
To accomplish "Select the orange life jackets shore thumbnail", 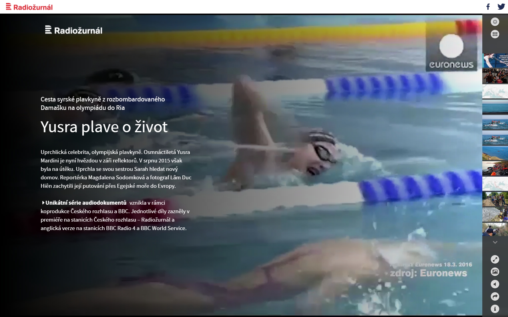I will (495, 168).
